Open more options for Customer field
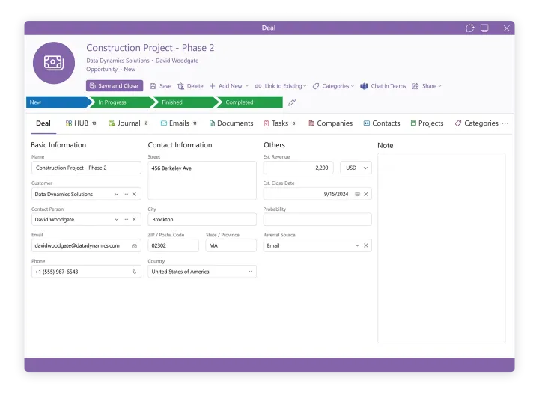This screenshot has height=395, width=539. point(126,194)
